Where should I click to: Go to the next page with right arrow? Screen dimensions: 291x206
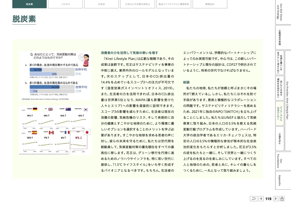(276, 199)
